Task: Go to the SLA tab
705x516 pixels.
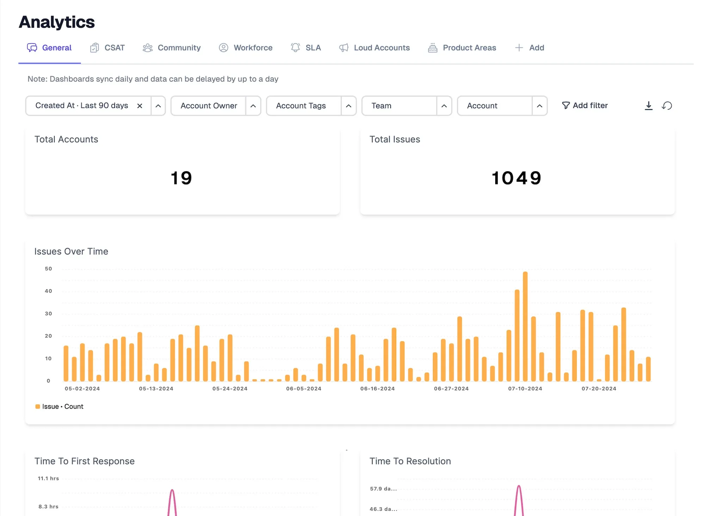Action: tap(306, 48)
